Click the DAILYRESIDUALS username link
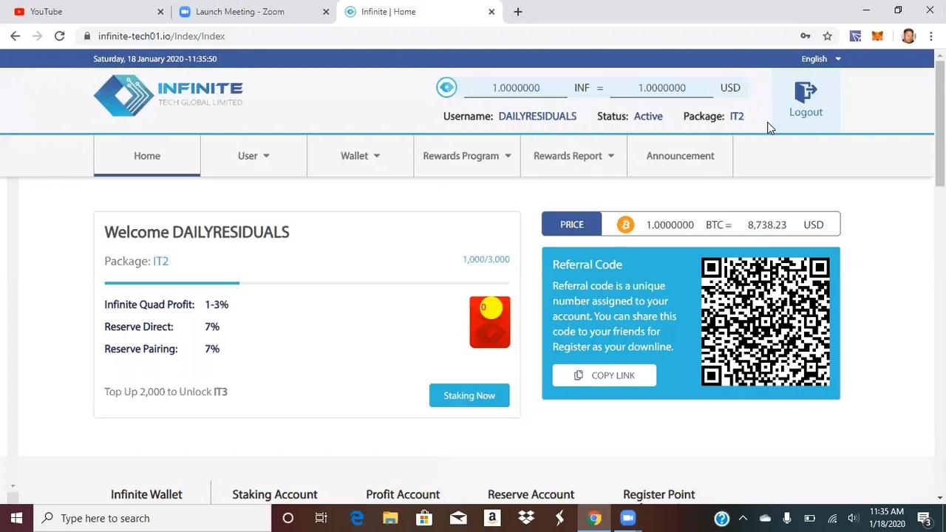Screen dimensions: 946x532 537,116
